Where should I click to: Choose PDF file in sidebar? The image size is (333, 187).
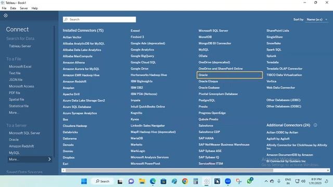pyautogui.click(x=15, y=93)
